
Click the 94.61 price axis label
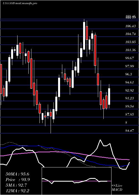coord(130,82)
